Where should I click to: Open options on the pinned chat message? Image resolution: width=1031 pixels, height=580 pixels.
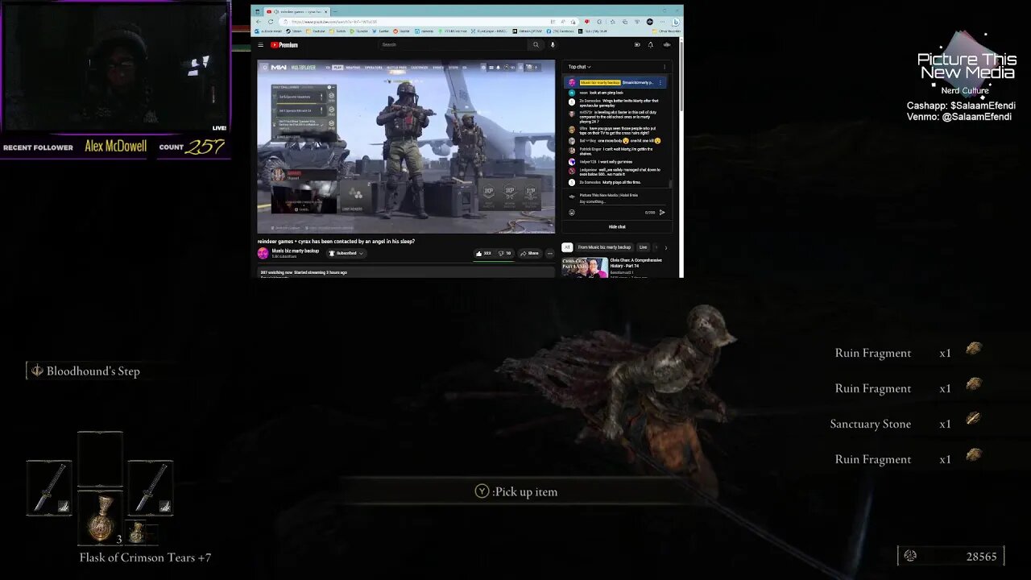660,82
